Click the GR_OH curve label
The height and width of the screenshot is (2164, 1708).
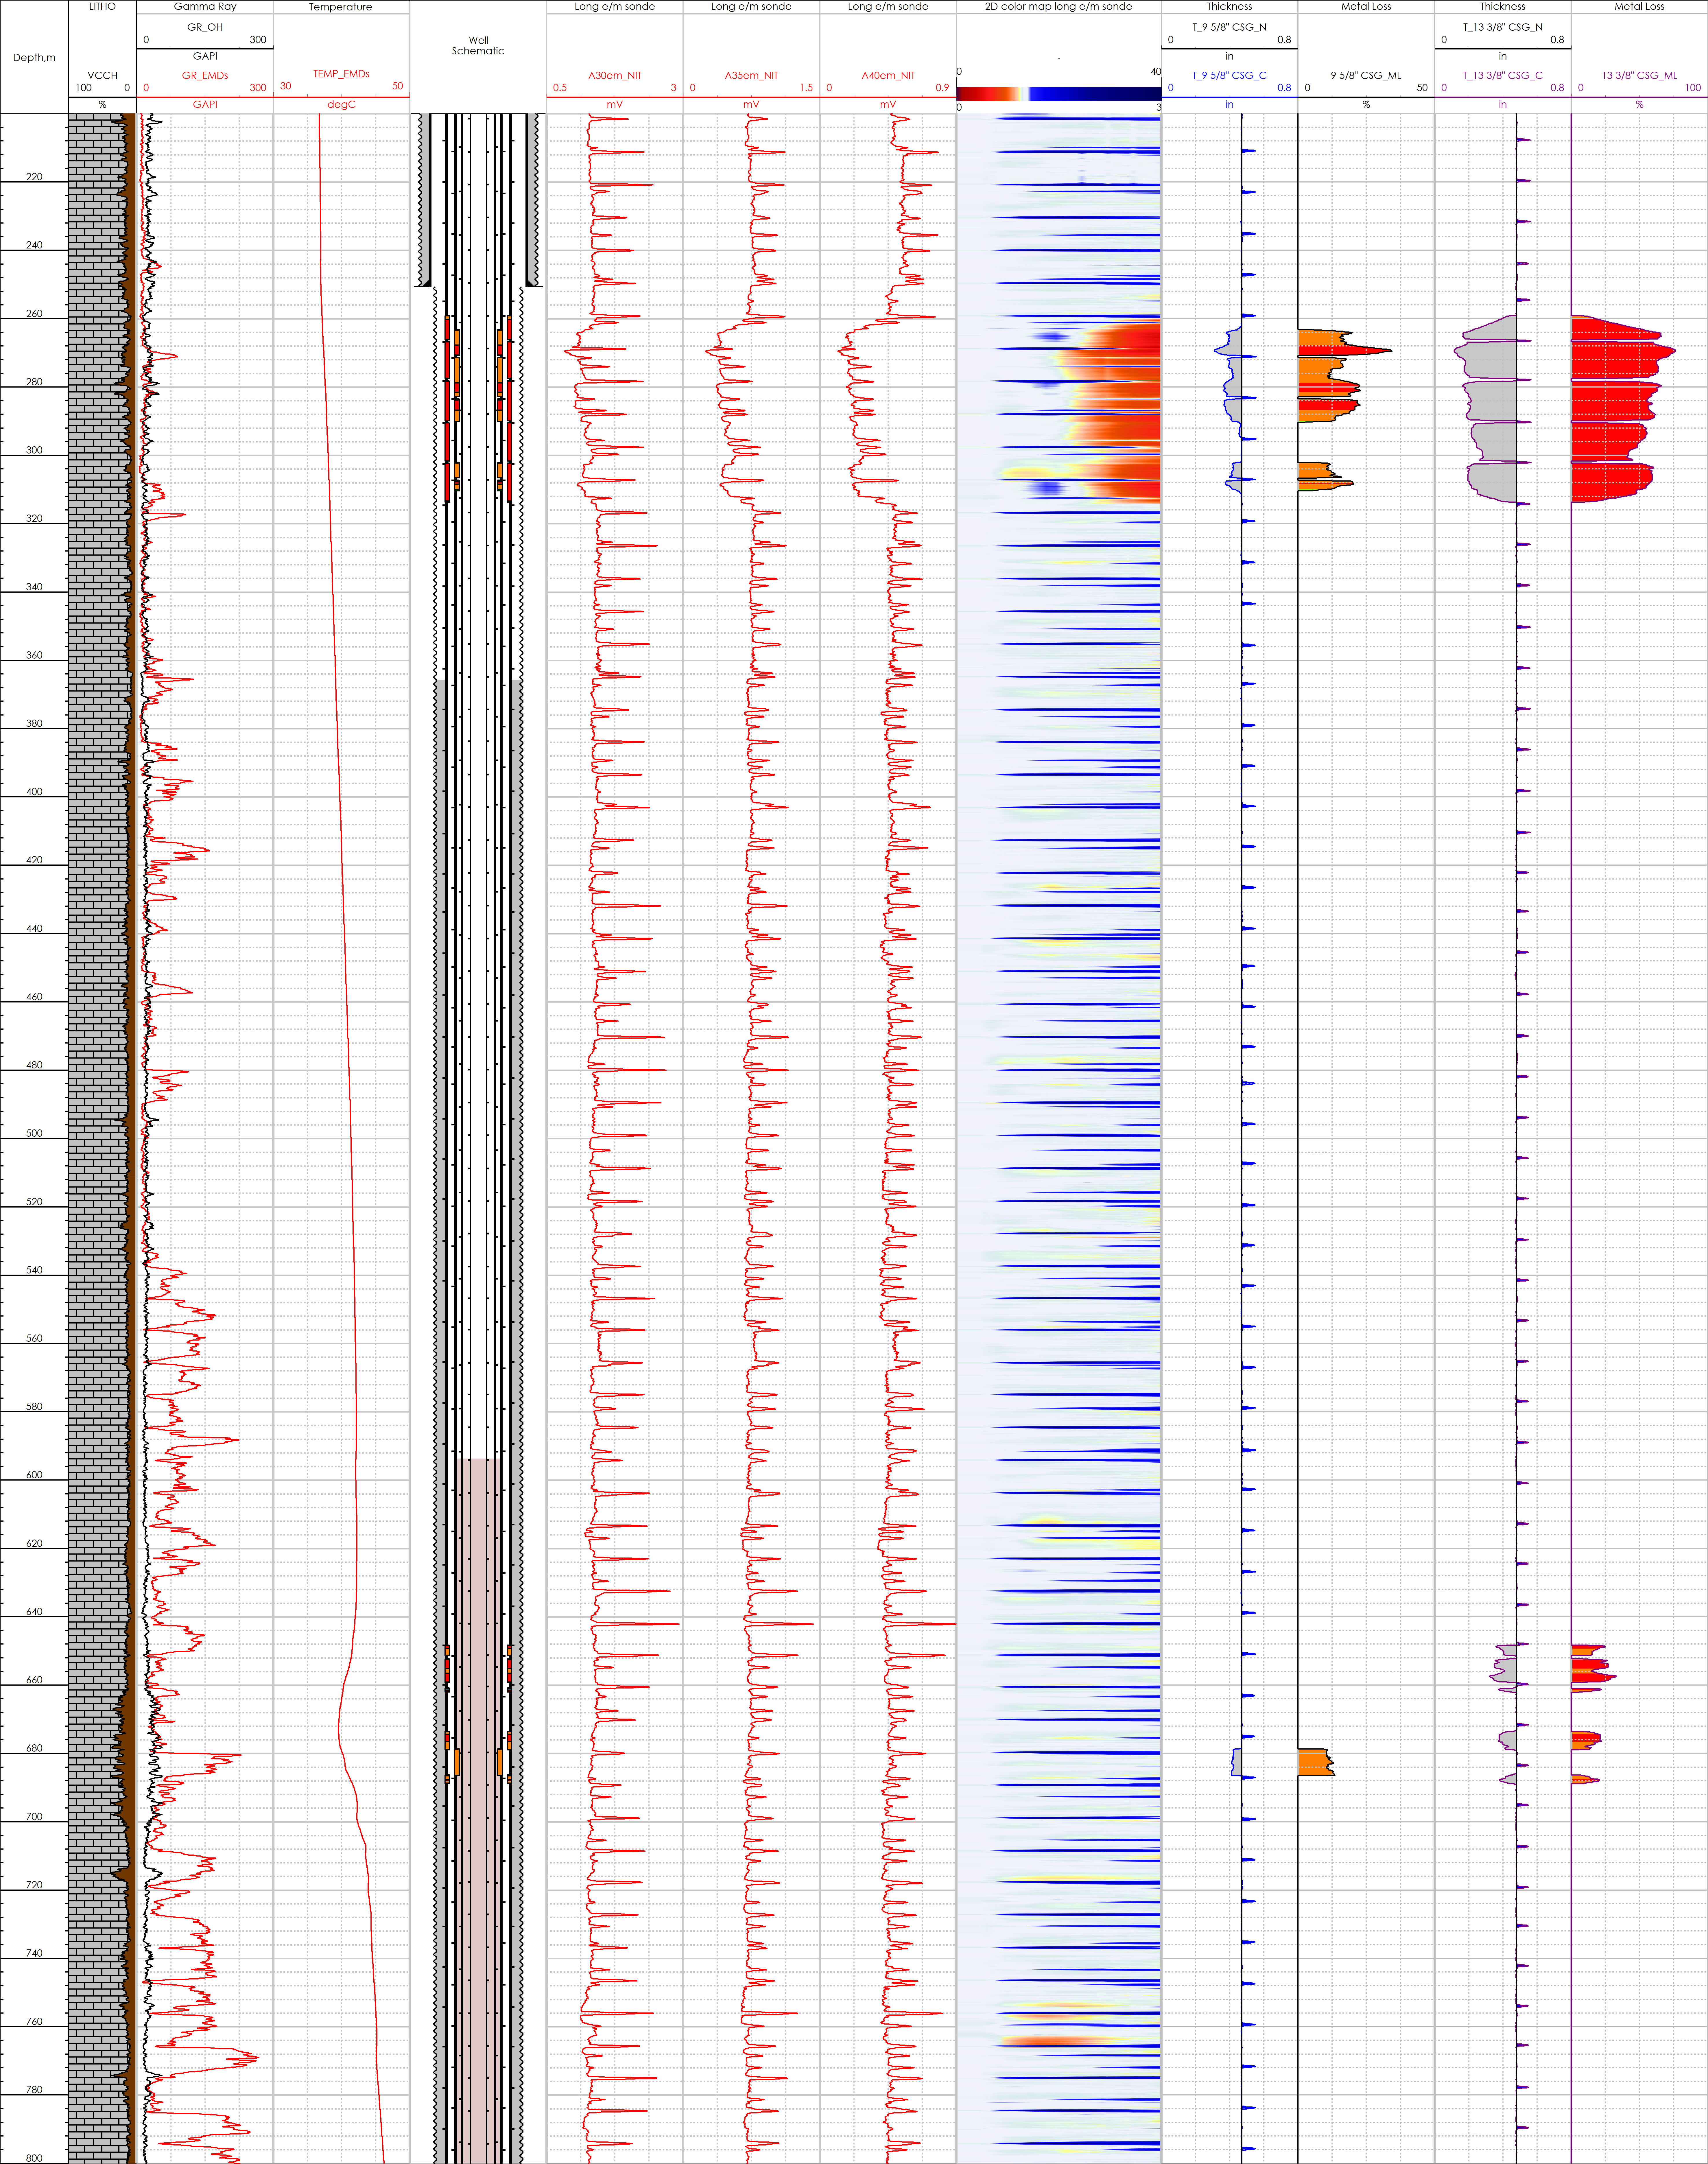(x=205, y=27)
